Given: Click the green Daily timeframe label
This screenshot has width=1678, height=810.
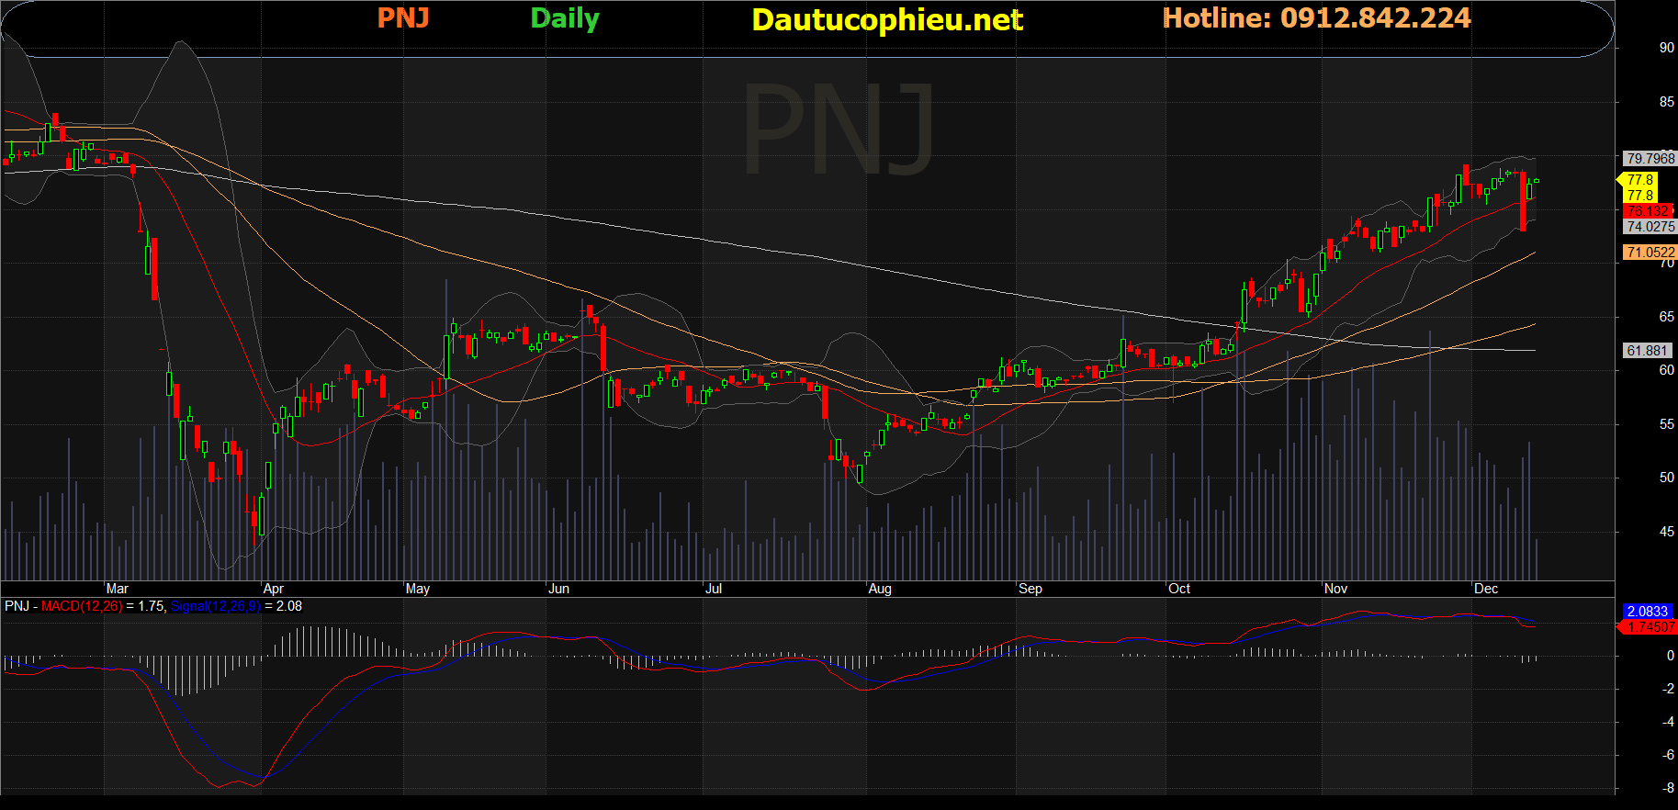Looking at the screenshot, I should tap(565, 18).
